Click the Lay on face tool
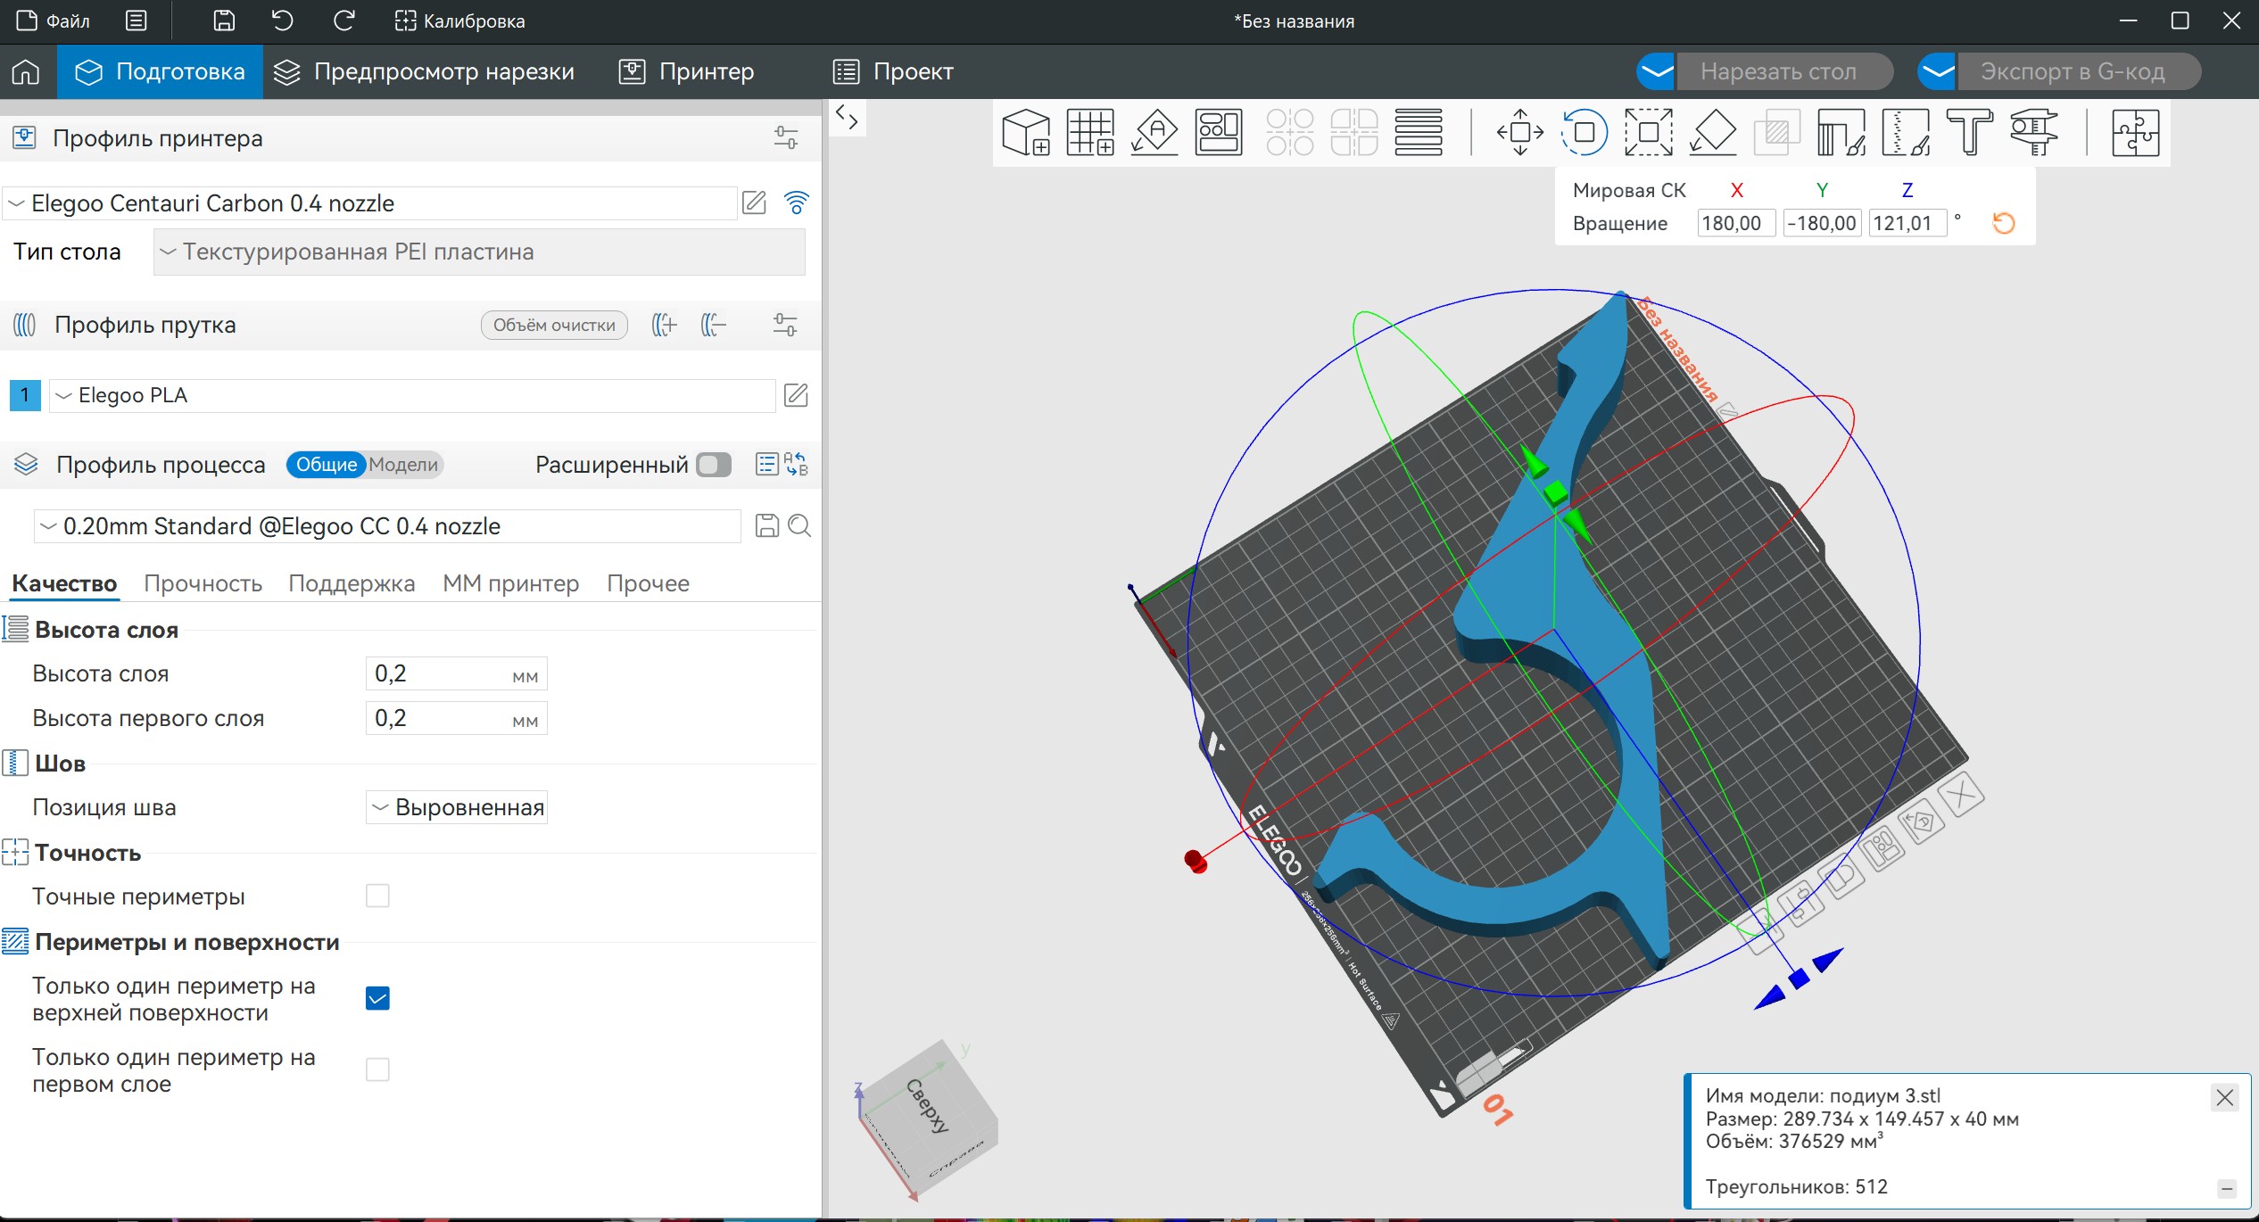Viewport: 2259px width, 1222px height. click(1713, 133)
